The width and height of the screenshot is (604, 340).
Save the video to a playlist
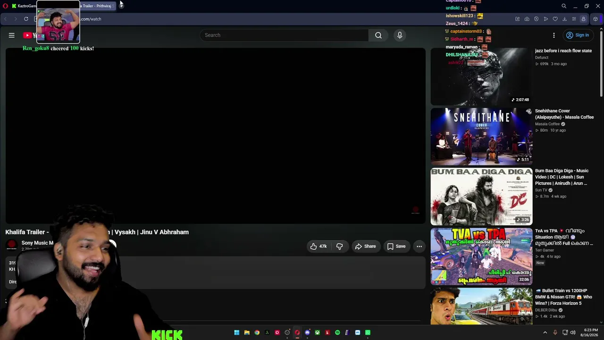(396, 246)
